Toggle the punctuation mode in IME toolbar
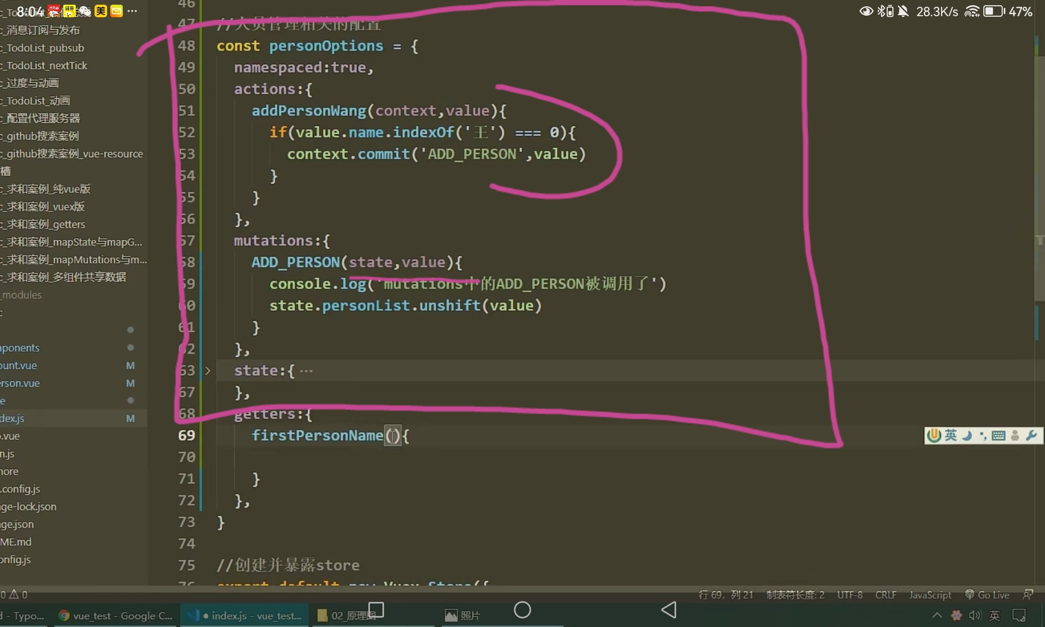The height and width of the screenshot is (627, 1045). (983, 435)
